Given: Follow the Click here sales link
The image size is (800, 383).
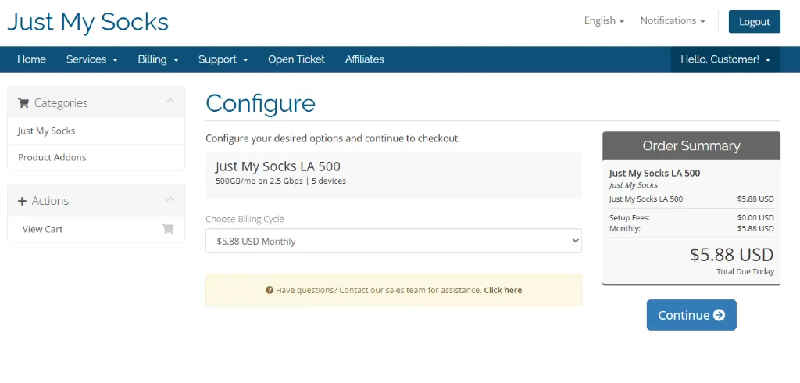Looking at the screenshot, I should (502, 290).
